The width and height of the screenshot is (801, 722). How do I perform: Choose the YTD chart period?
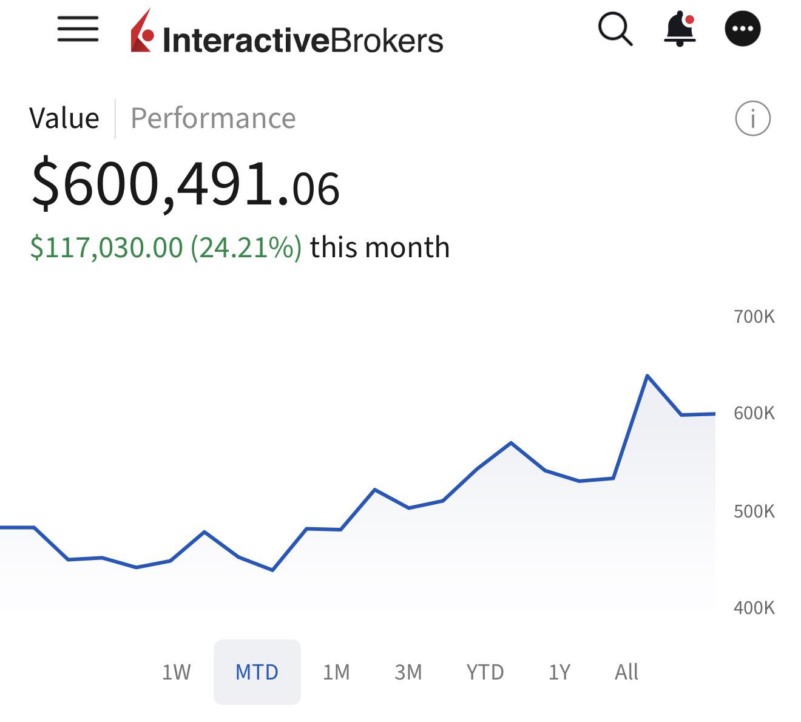pos(485,672)
